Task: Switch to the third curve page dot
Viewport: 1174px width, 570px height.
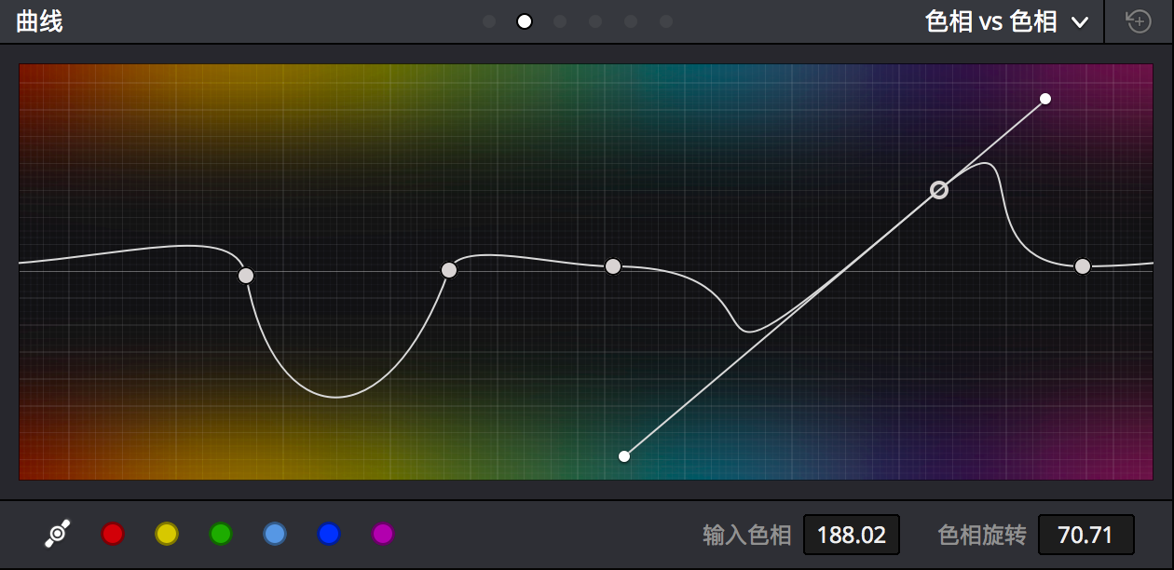Action: 560,21
